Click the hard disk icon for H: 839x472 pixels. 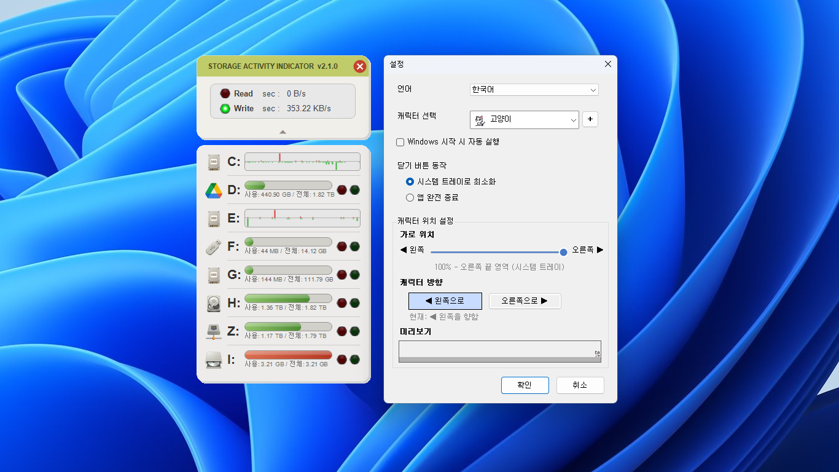point(214,303)
